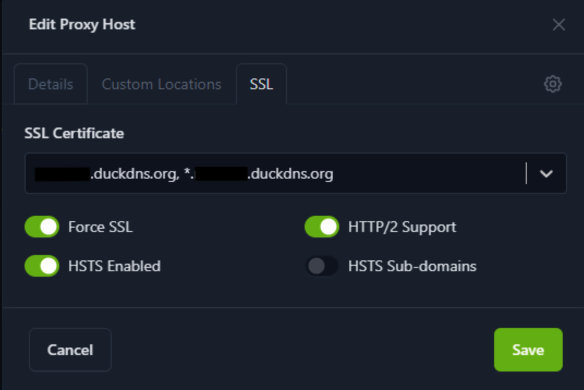Toggle off the HSTS Enabled switch
Screen dimensions: 584x390
42,266
